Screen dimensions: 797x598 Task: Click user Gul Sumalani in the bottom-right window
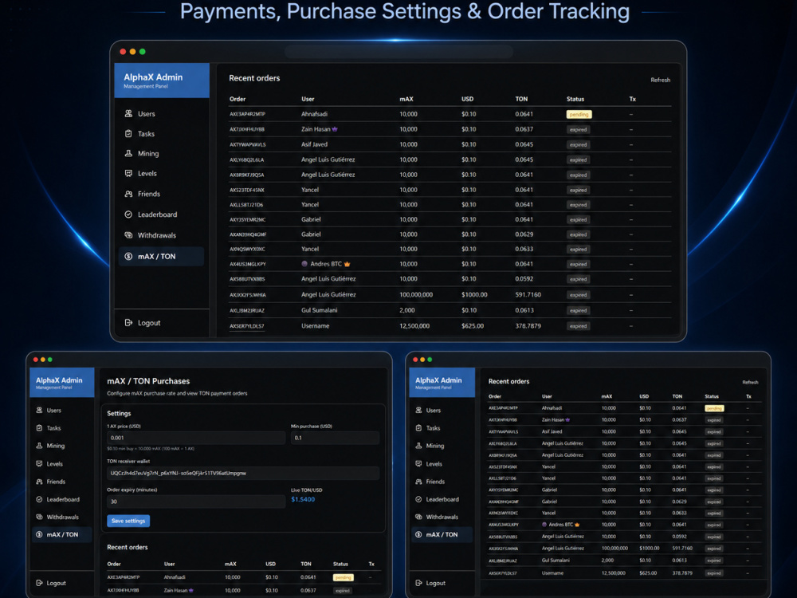click(556, 561)
